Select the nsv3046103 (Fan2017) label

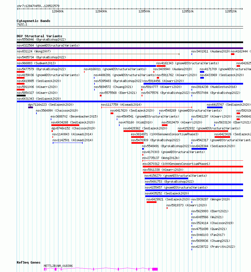(208, 235)
